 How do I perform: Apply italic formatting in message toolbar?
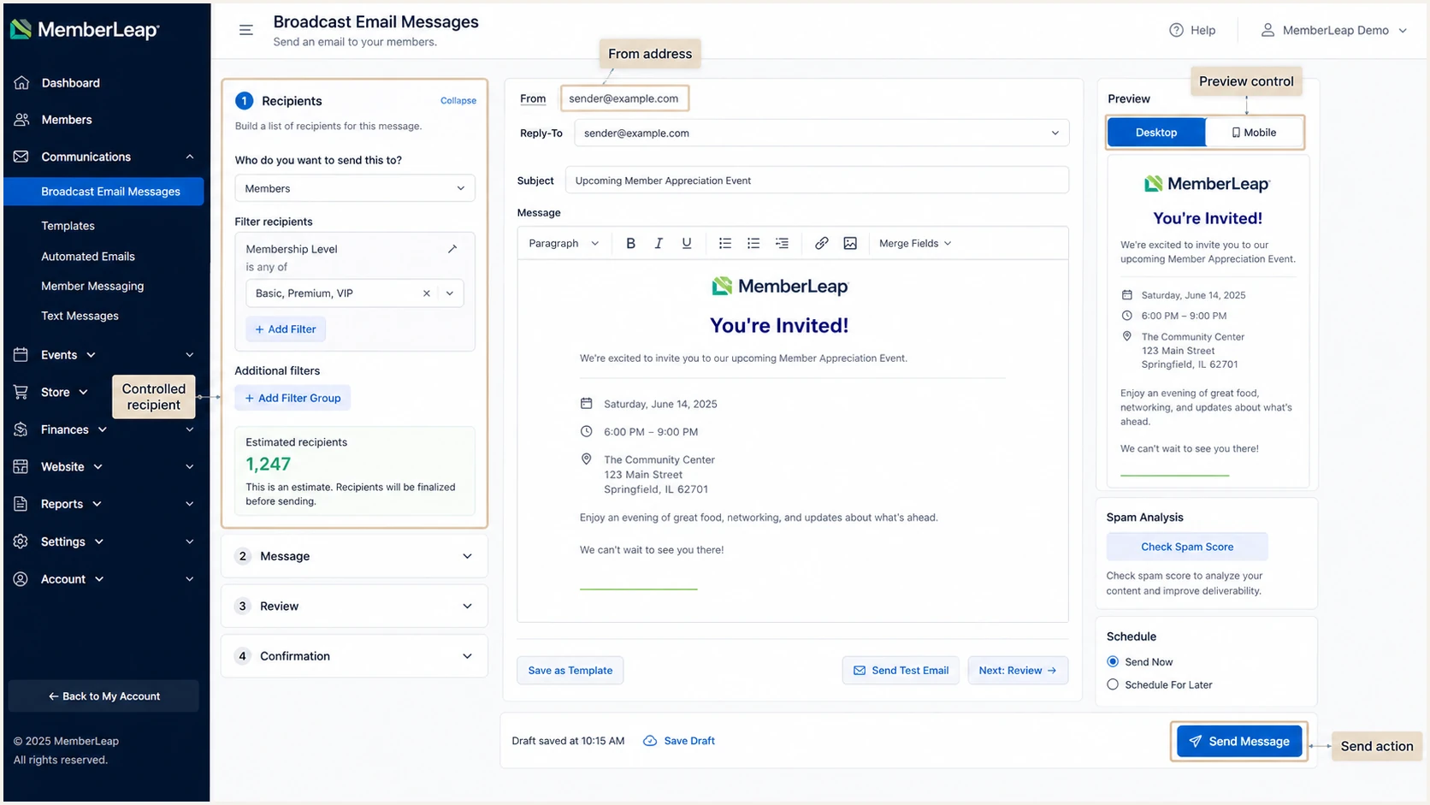(659, 244)
